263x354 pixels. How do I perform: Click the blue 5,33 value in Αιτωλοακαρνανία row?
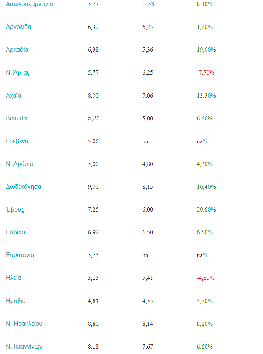(148, 4)
